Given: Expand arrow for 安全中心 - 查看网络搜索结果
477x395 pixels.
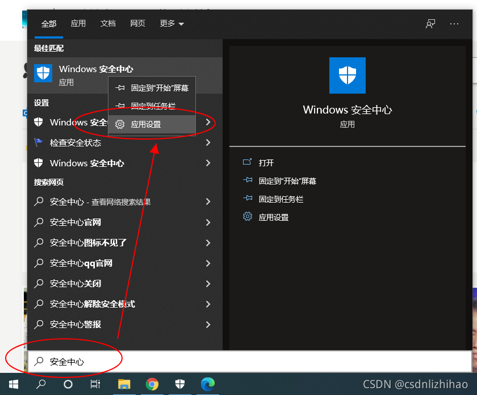Looking at the screenshot, I should [x=208, y=201].
